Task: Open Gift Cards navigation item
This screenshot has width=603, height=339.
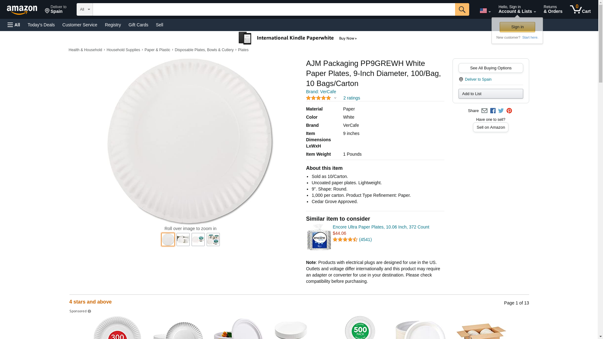Action: tap(138, 25)
